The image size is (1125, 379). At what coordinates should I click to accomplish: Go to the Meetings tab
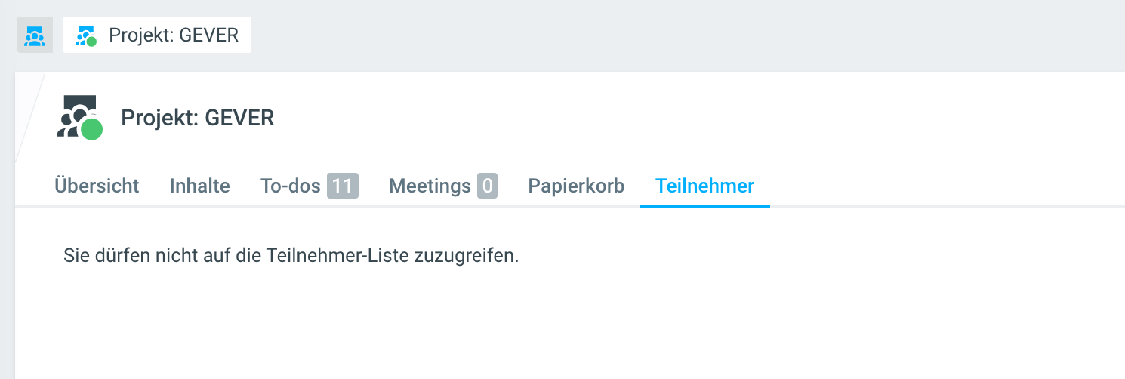click(x=430, y=186)
